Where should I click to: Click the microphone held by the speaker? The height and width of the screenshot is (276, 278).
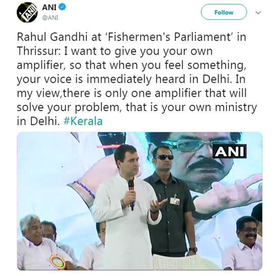[131, 194]
